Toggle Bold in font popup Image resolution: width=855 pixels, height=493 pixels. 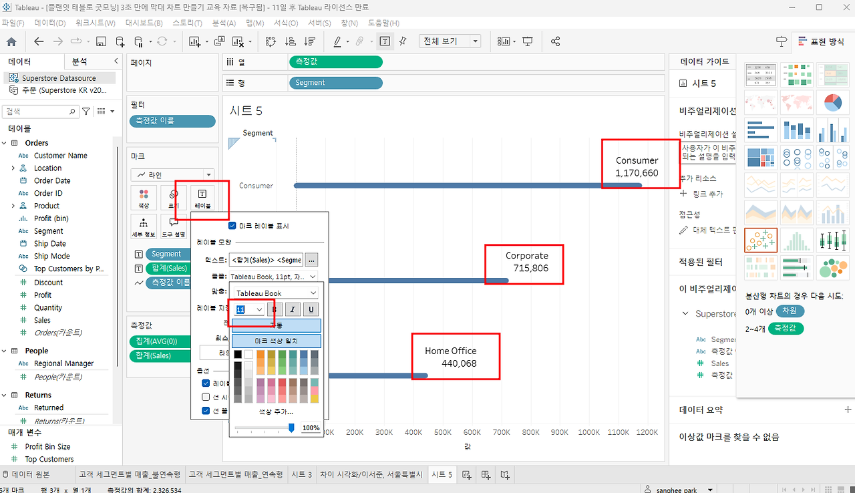(x=275, y=309)
